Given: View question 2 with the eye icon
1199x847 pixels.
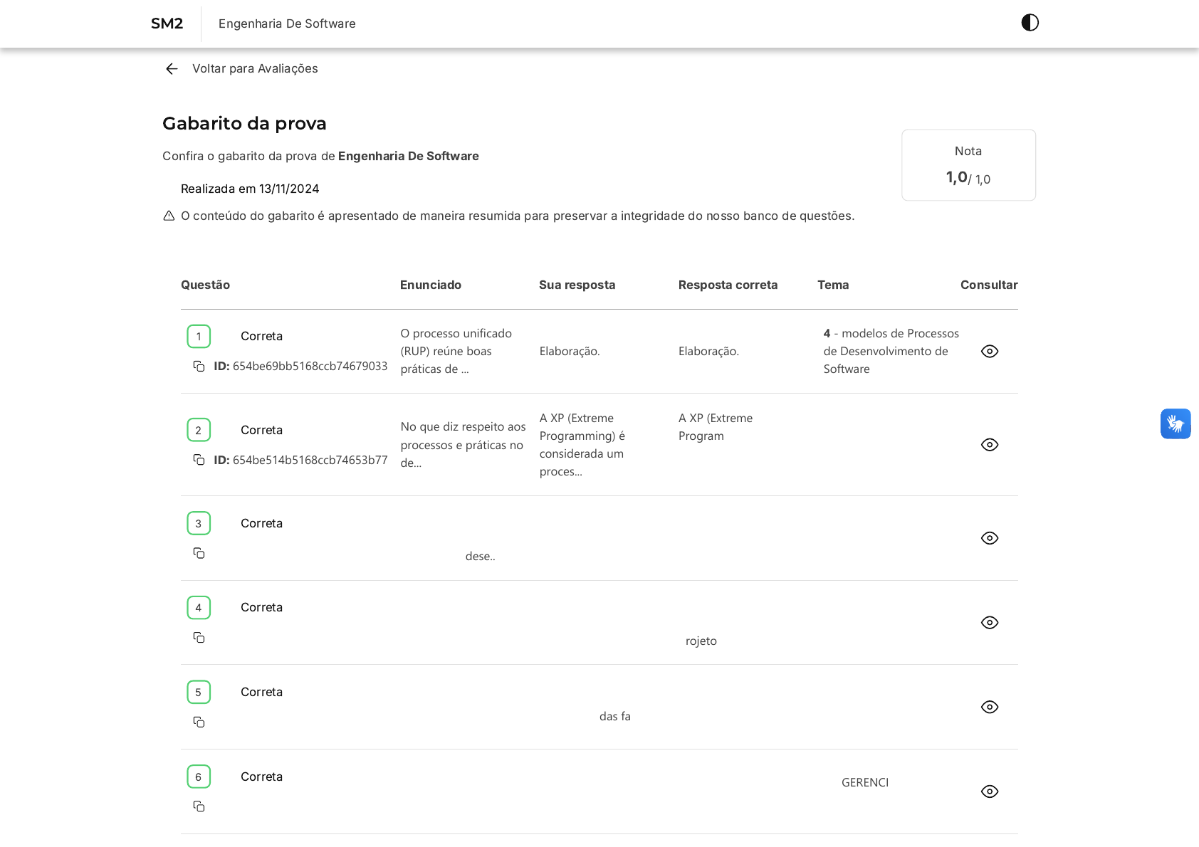Looking at the screenshot, I should click(989, 445).
